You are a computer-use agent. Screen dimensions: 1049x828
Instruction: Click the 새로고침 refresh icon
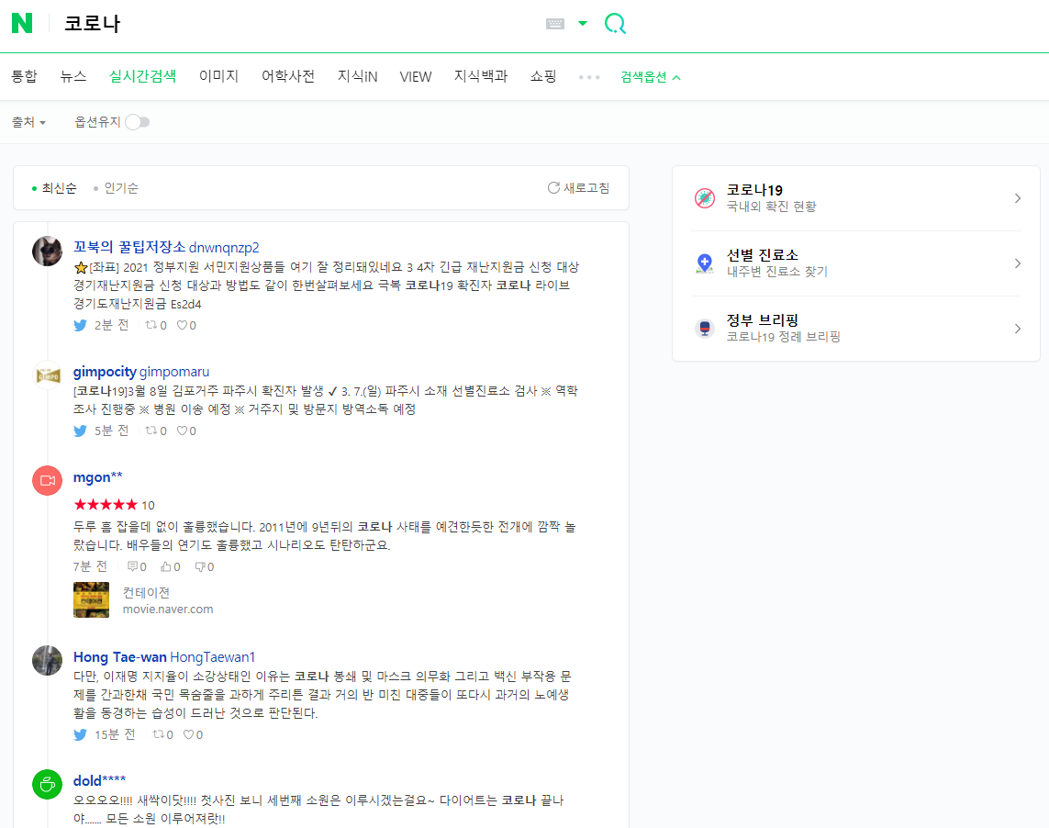[553, 188]
